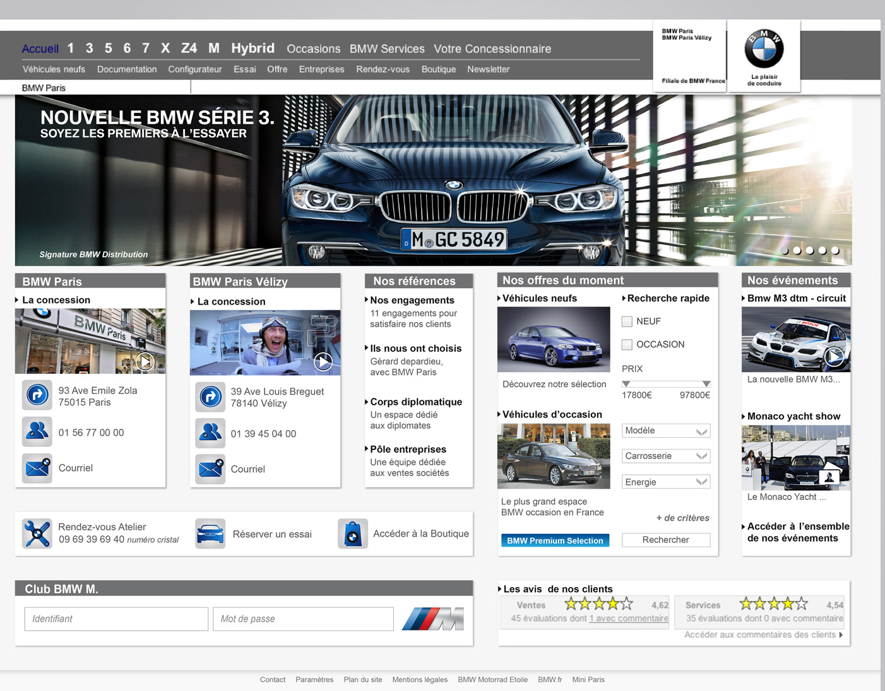Click the Services star rating
The height and width of the screenshot is (691, 885).
[x=773, y=604]
